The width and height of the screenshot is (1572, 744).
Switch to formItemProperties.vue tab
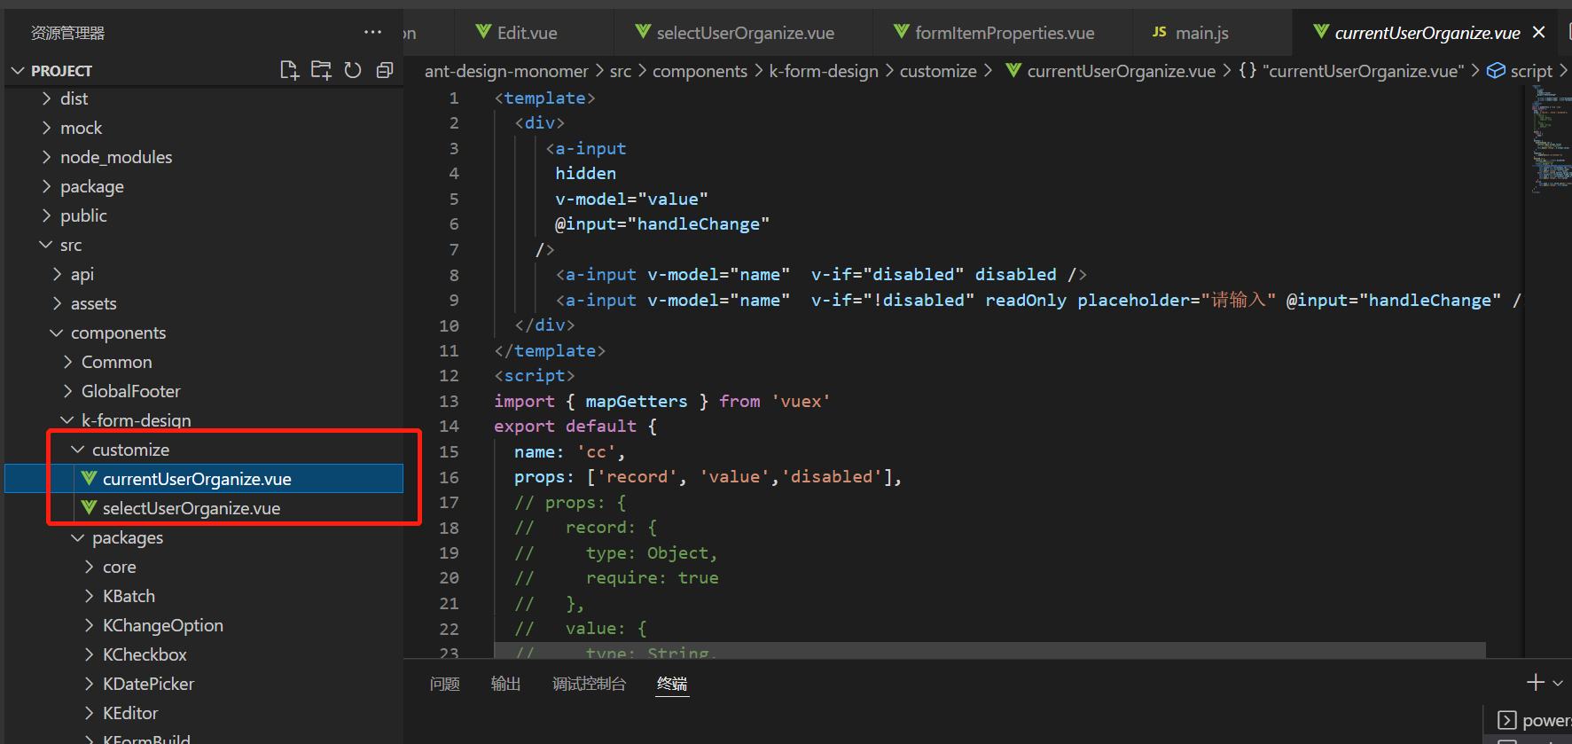1005,33
